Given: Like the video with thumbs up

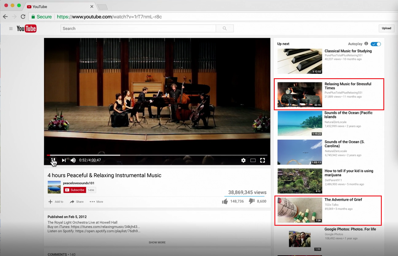Looking at the screenshot, I should tap(225, 201).
